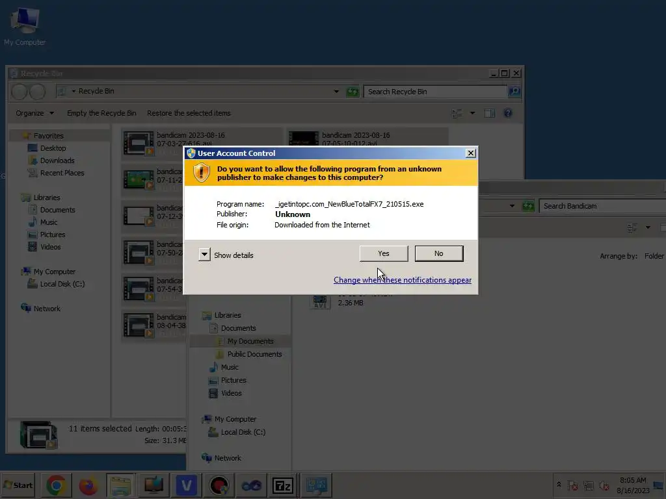666x499 pixels.
Task: Open 'Change when these notifications appear' link
Action: click(x=402, y=280)
